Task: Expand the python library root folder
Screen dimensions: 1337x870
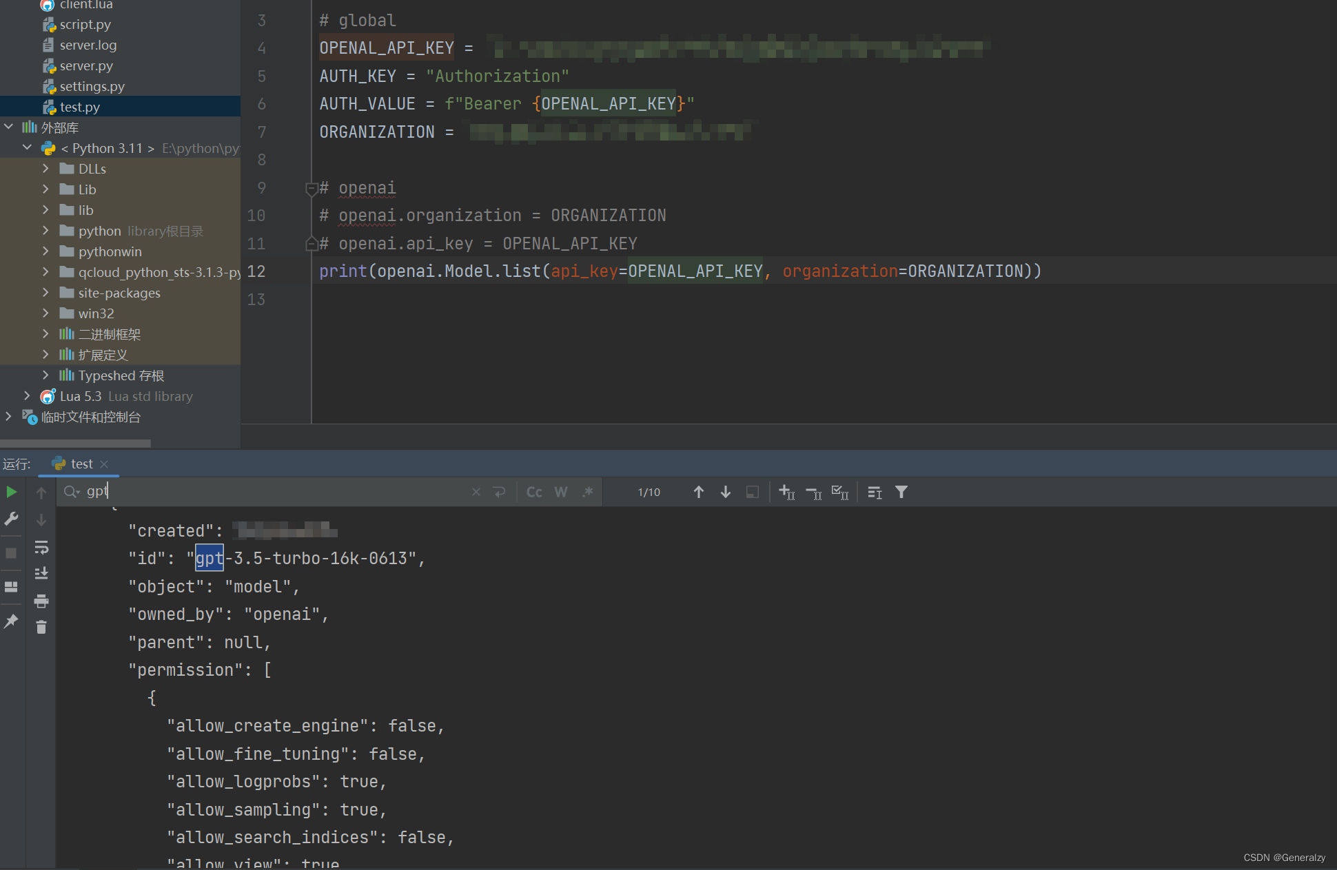Action: click(x=45, y=230)
